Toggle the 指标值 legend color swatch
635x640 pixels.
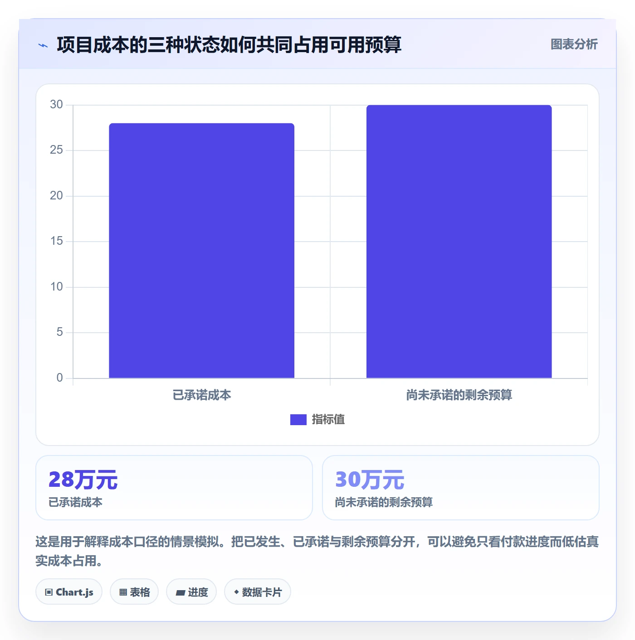point(298,420)
